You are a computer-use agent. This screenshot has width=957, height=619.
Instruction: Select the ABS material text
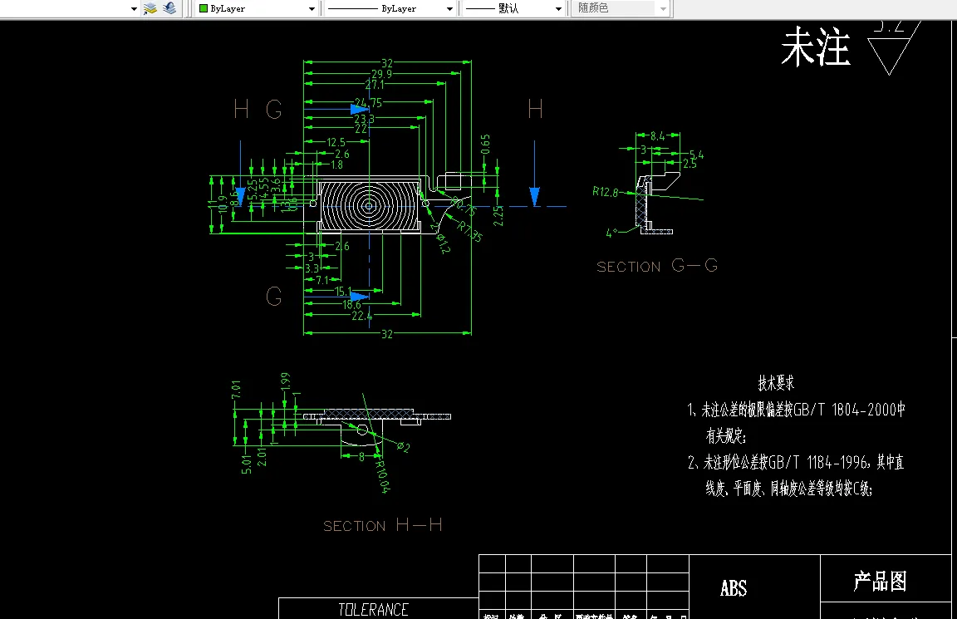click(x=734, y=588)
